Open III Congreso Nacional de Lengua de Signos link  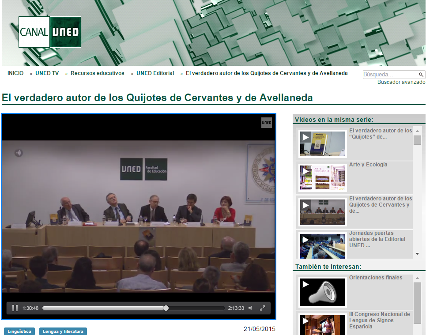[x=379, y=320]
